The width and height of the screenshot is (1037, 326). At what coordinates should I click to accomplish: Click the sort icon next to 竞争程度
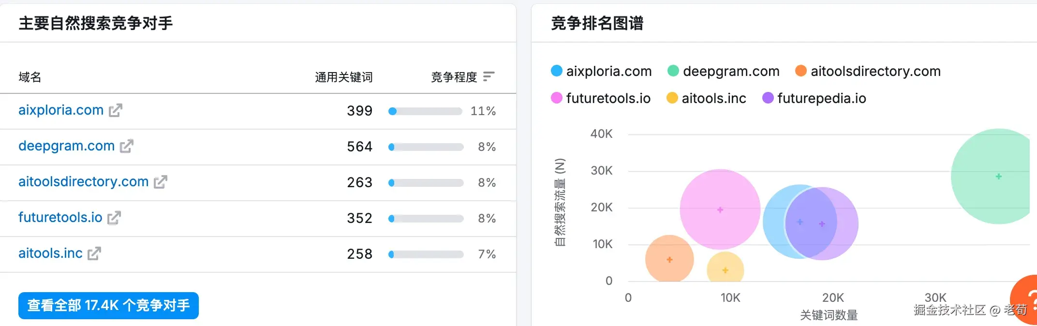click(x=489, y=76)
